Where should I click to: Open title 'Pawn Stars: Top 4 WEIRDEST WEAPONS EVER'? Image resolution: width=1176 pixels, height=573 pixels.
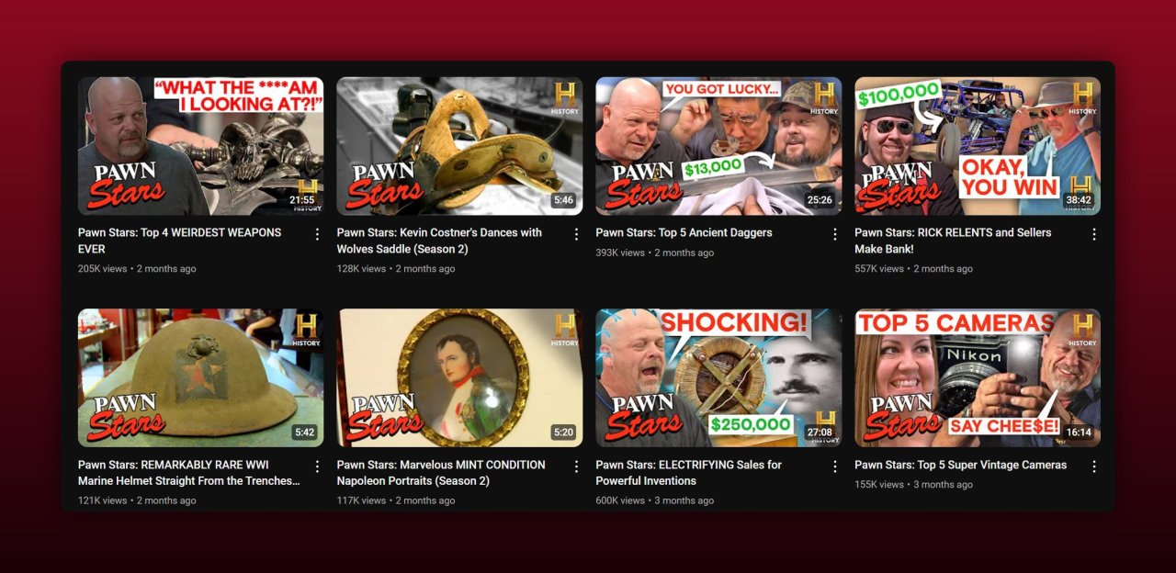[180, 241]
